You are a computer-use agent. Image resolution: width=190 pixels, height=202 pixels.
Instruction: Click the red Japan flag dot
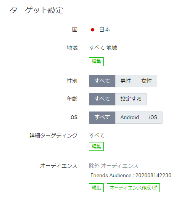(92, 30)
